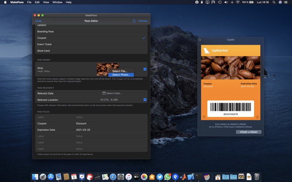Open the Downloads folder in the Dock
292x182 pixels.
226,177
